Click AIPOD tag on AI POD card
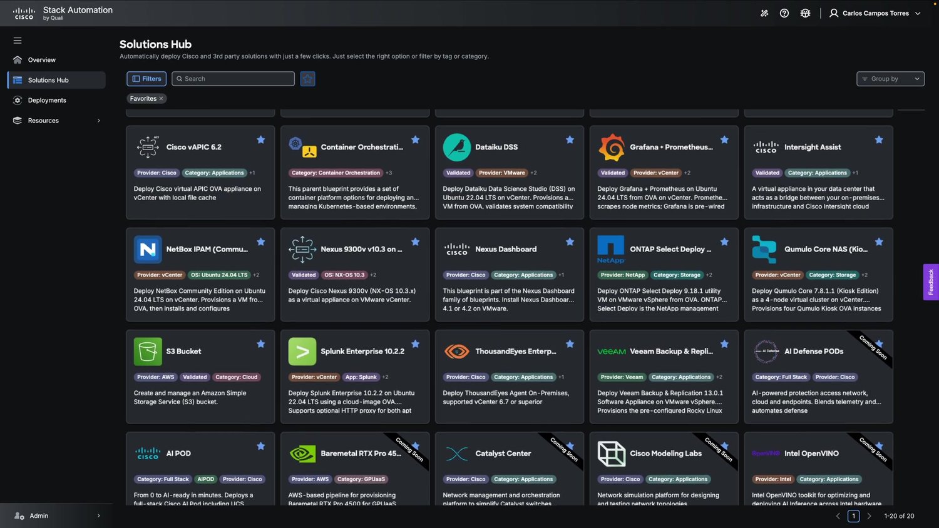 tap(206, 480)
